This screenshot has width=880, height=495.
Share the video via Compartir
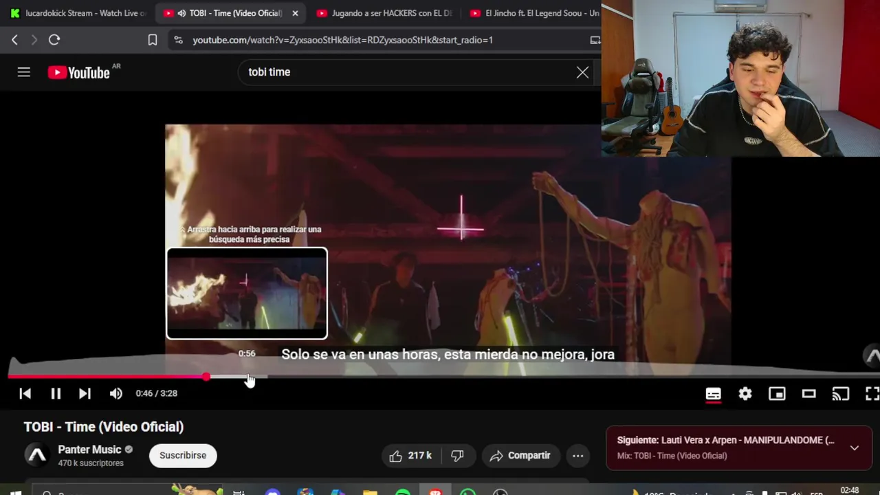click(520, 456)
